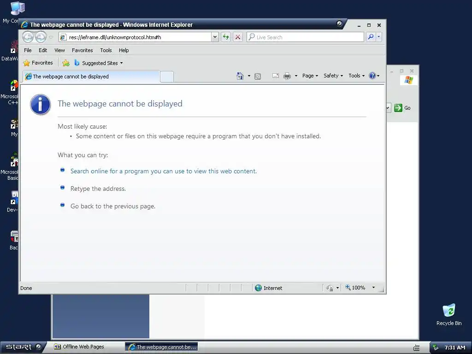Click the Back navigation arrow
This screenshot has height=354, width=472.
[28, 37]
